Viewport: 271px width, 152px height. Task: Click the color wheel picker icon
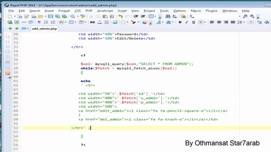pyautogui.click(x=144, y=22)
